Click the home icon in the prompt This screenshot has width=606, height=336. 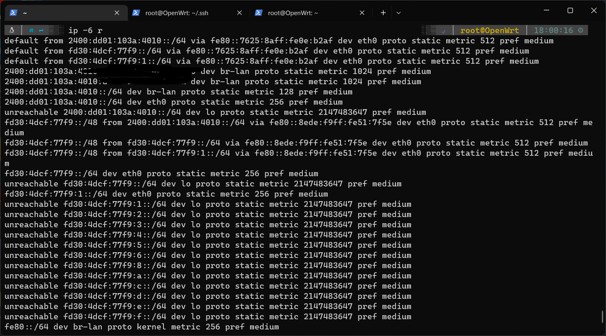(31, 30)
